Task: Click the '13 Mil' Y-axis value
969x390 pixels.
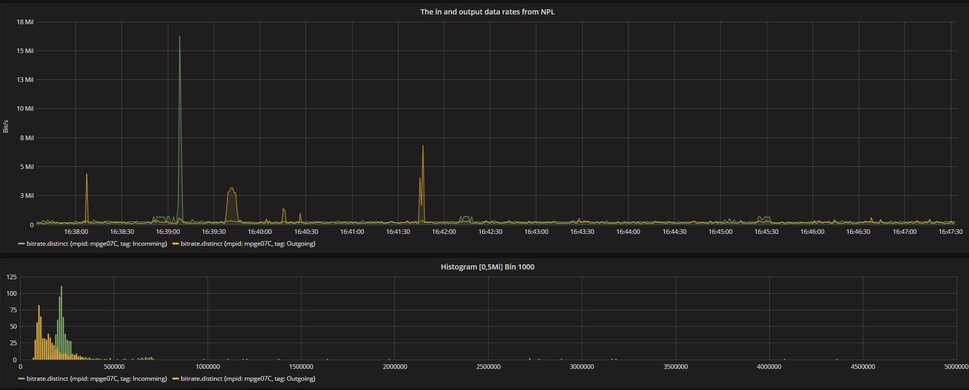Action: pyautogui.click(x=25, y=80)
